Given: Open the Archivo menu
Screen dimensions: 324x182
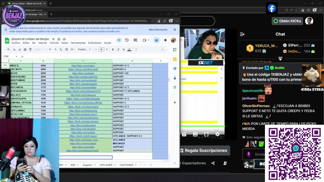Looking at the screenshot, I should pos(16,43).
